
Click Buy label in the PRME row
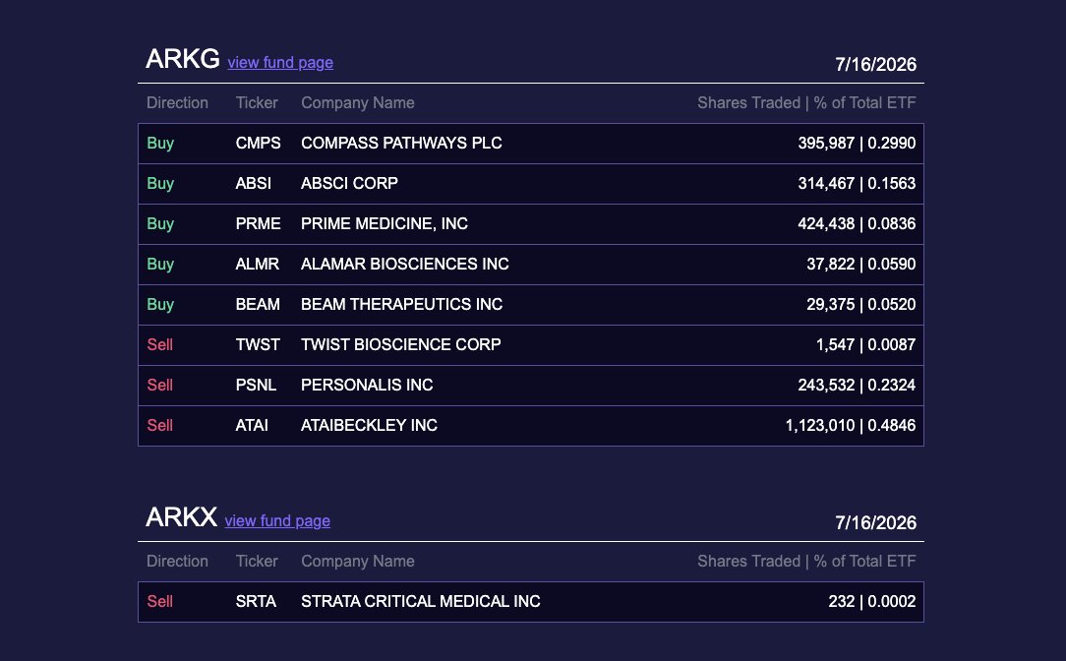click(x=160, y=223)
